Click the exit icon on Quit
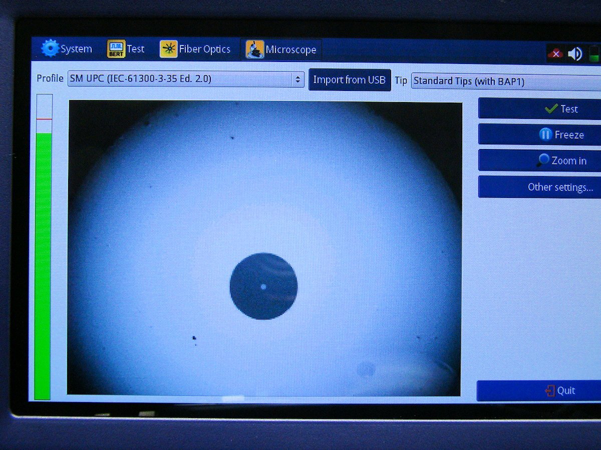This screenshot has width=601, height=450. click(549, 390)
